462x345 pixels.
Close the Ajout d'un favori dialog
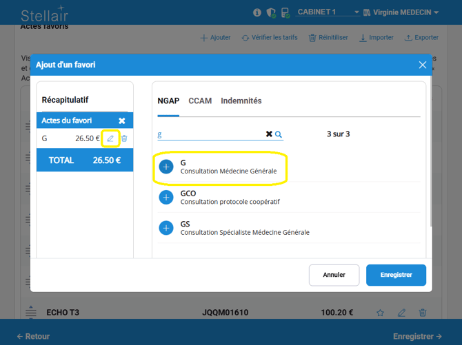pyautogui.click(x=423, y=65)
